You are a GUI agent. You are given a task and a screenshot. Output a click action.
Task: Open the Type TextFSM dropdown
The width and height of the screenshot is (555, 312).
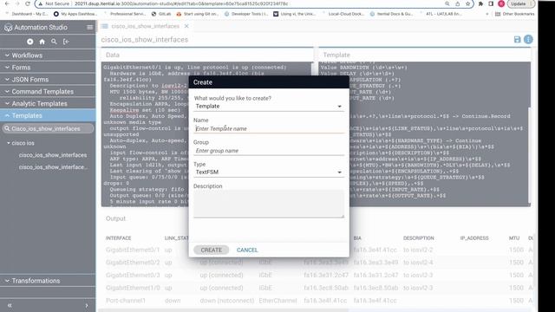(x=269, y=172)
